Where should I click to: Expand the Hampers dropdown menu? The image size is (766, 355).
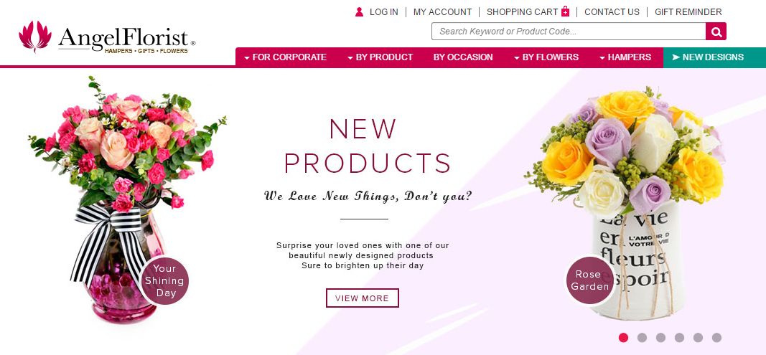pyautogui.click(x=625, y=57)
